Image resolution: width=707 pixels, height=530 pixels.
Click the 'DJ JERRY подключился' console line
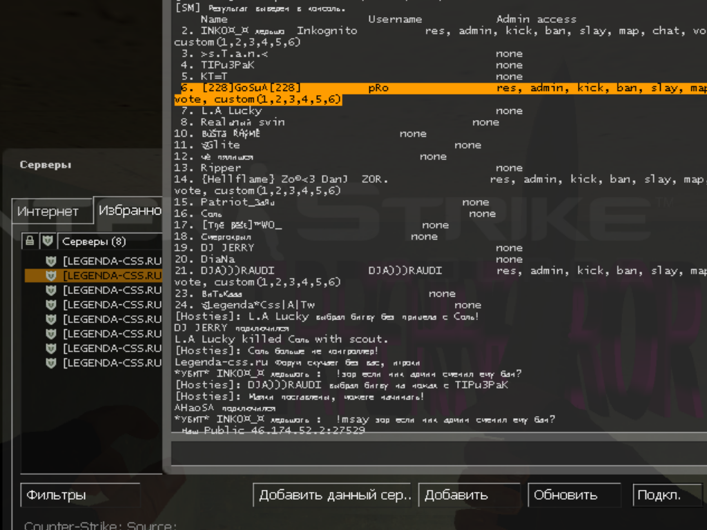[x=232, y=328]
